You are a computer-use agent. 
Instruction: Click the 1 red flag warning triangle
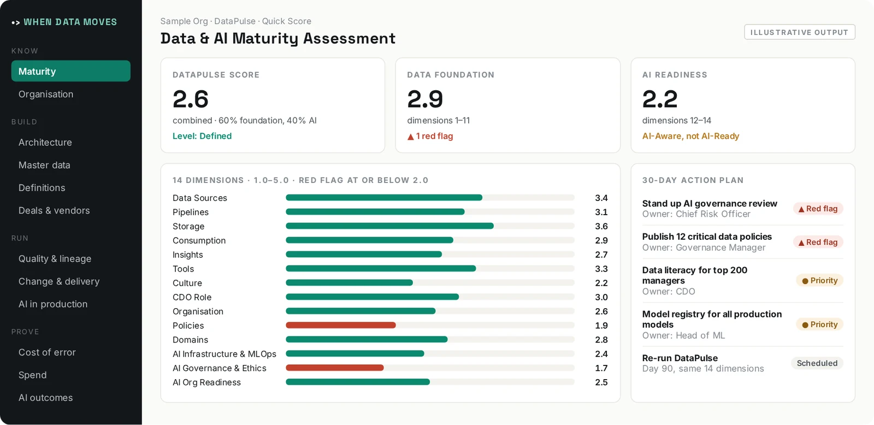pos(411,137)
